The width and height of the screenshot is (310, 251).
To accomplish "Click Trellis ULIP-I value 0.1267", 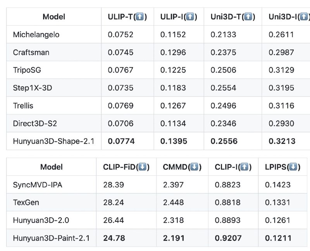I will [173, 106].
